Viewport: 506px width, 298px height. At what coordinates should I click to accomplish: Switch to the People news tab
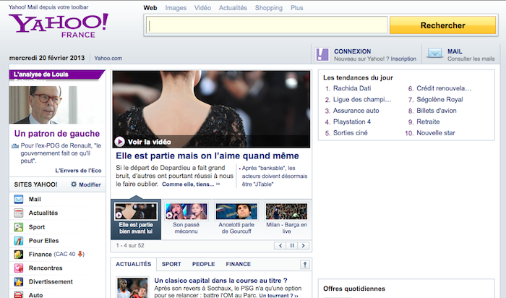[x=203, y=265]
